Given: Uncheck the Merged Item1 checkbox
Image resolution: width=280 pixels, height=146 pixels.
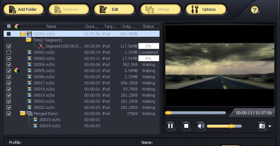Looking at the screenshot, I should click(9, 114).
